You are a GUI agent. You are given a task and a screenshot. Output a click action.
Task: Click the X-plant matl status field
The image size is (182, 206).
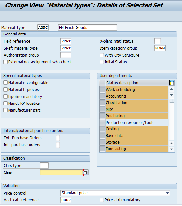pyautogui.click(x=158, y=41)
